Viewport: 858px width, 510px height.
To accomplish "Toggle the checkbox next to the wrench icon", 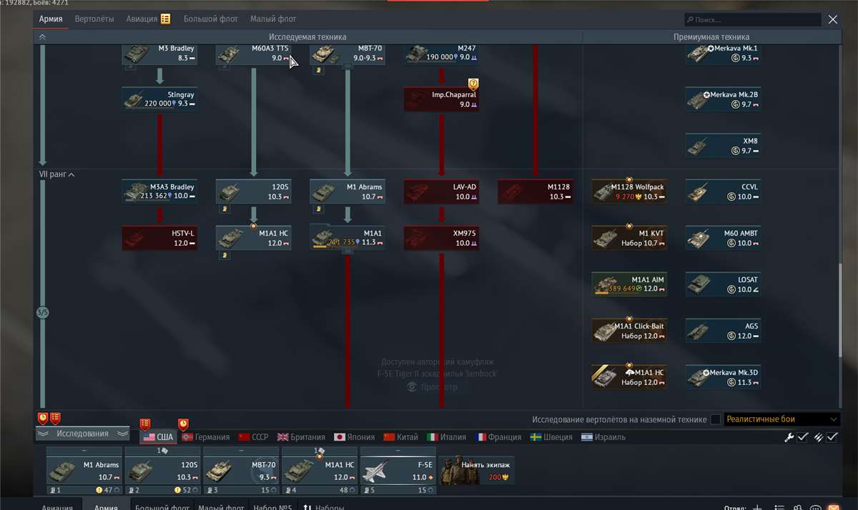I will (x=802, y=436).
